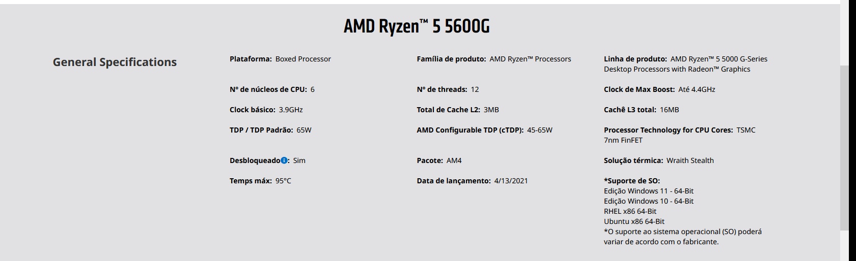Click the Família de produto label
The height and width of the screenshot is (261, 856).
451,59
